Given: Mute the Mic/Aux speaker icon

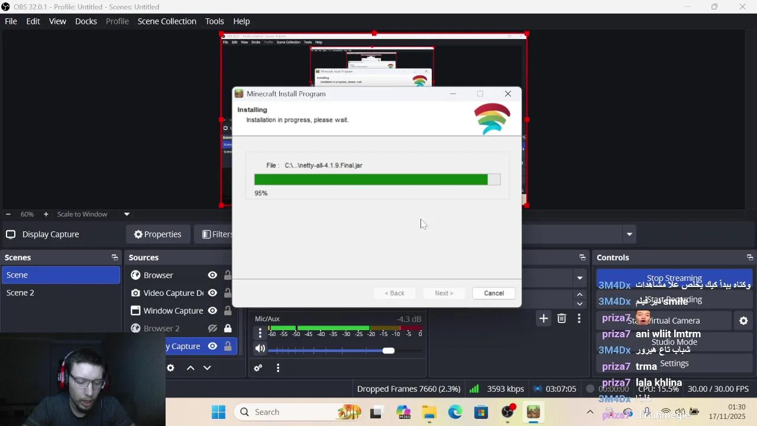Looking at the screenshot, I should click(260, 348).
